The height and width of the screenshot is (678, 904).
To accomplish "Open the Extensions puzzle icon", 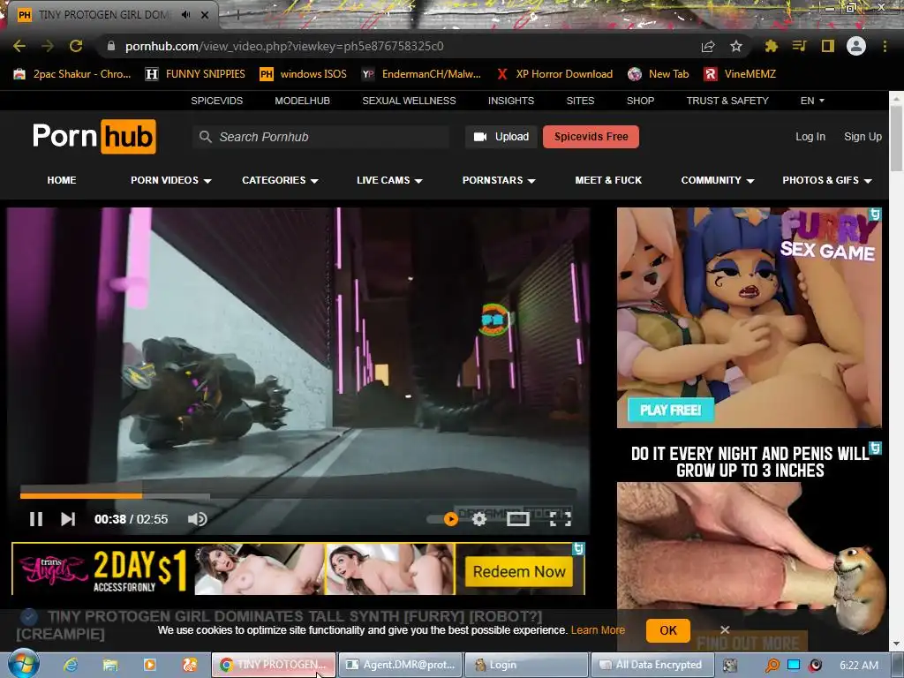I will coord(771,46).
